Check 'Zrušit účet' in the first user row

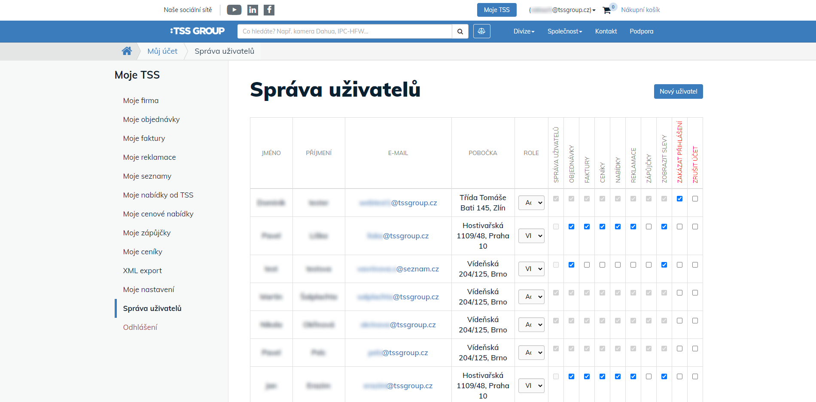(x=695, y=199)
